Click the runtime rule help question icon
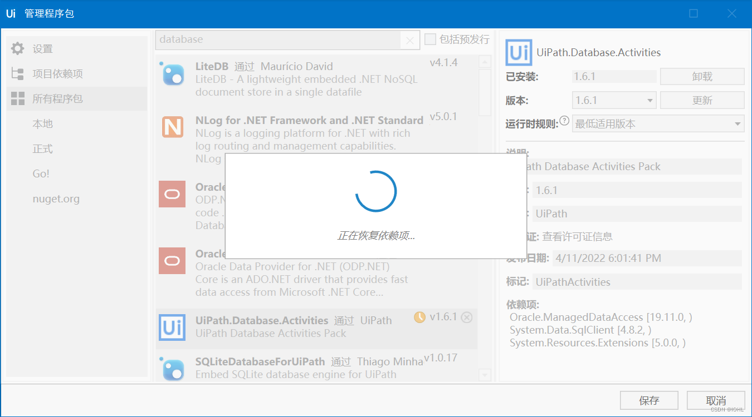 (564, 121)
